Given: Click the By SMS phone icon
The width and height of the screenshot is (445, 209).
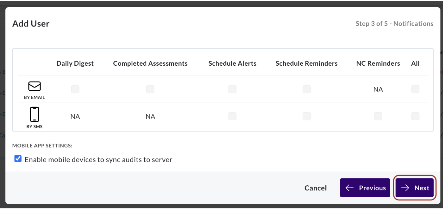Looking at the screenshot, I should tap(34, 114).
